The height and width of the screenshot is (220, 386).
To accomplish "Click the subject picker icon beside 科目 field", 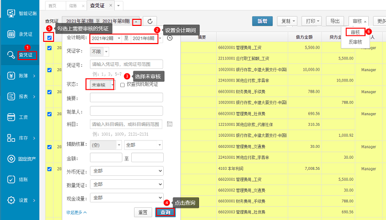I will click(170, 124).
